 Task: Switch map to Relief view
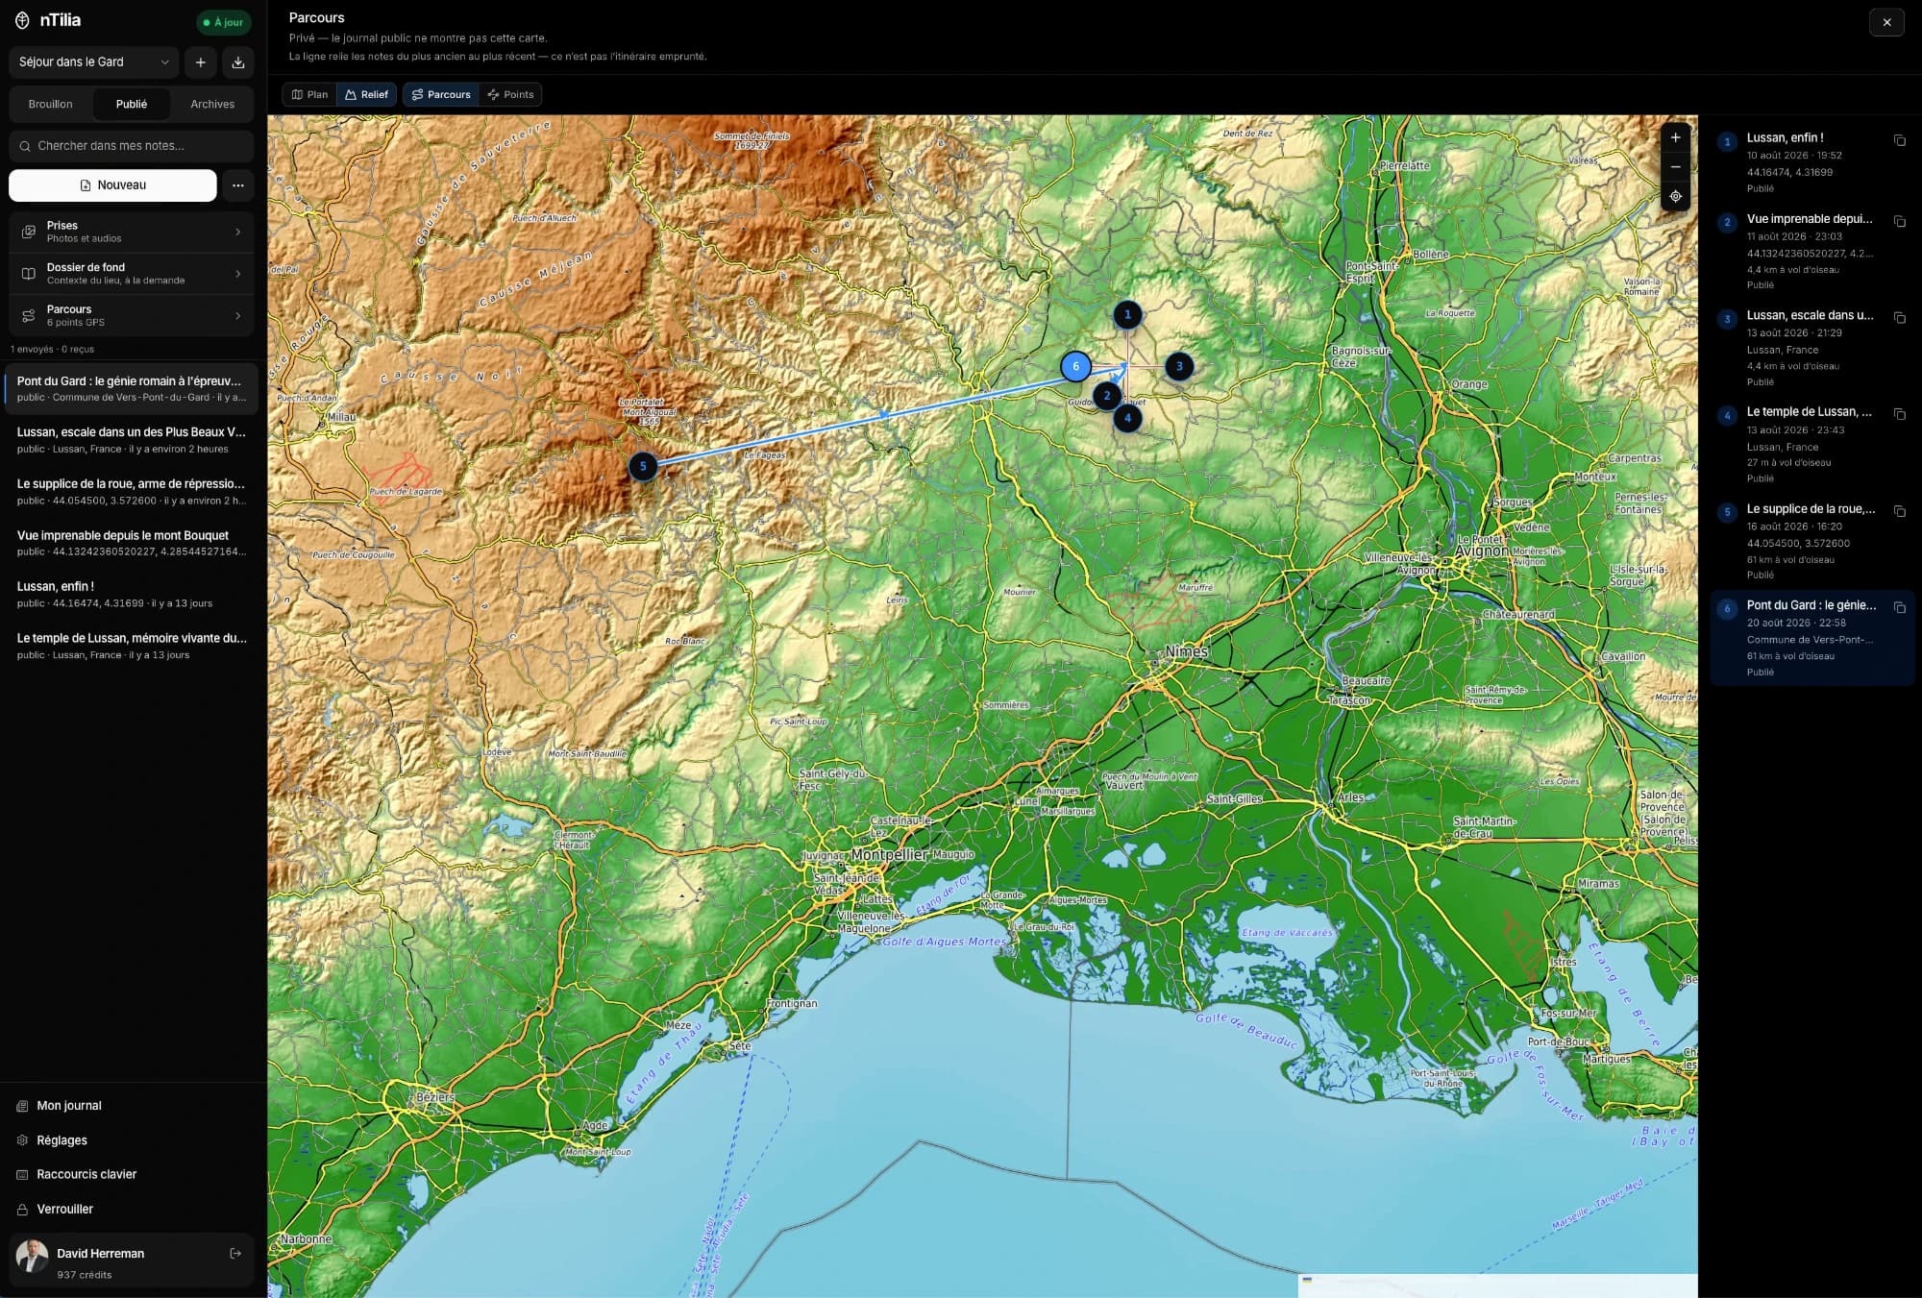[x=366, y=94]
